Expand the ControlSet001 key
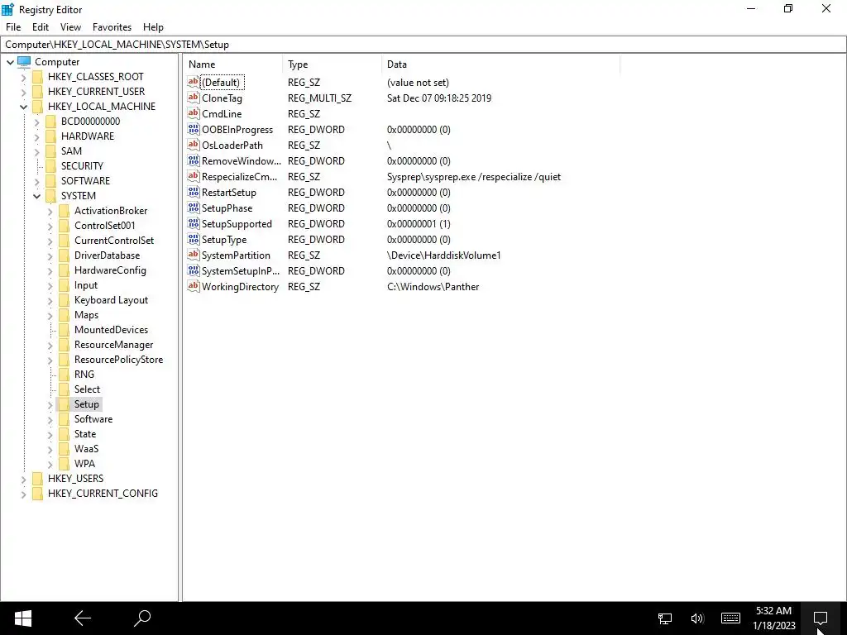This screenshot has width=847, height=635. tap(50, 226)
